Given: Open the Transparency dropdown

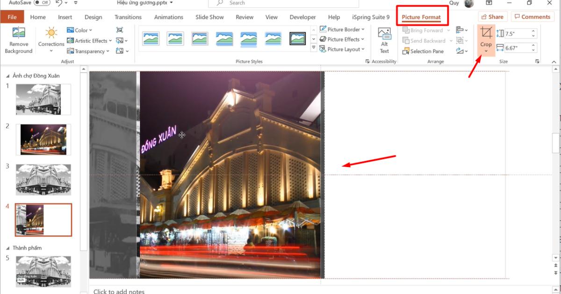Looking at the screenshot, I should click(88, 51).
